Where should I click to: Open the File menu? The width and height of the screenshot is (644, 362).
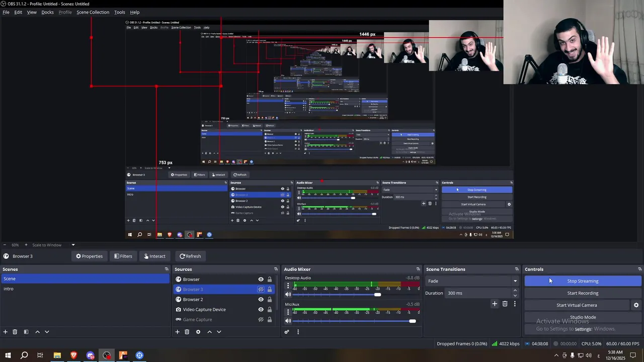(x=6, y=12)
